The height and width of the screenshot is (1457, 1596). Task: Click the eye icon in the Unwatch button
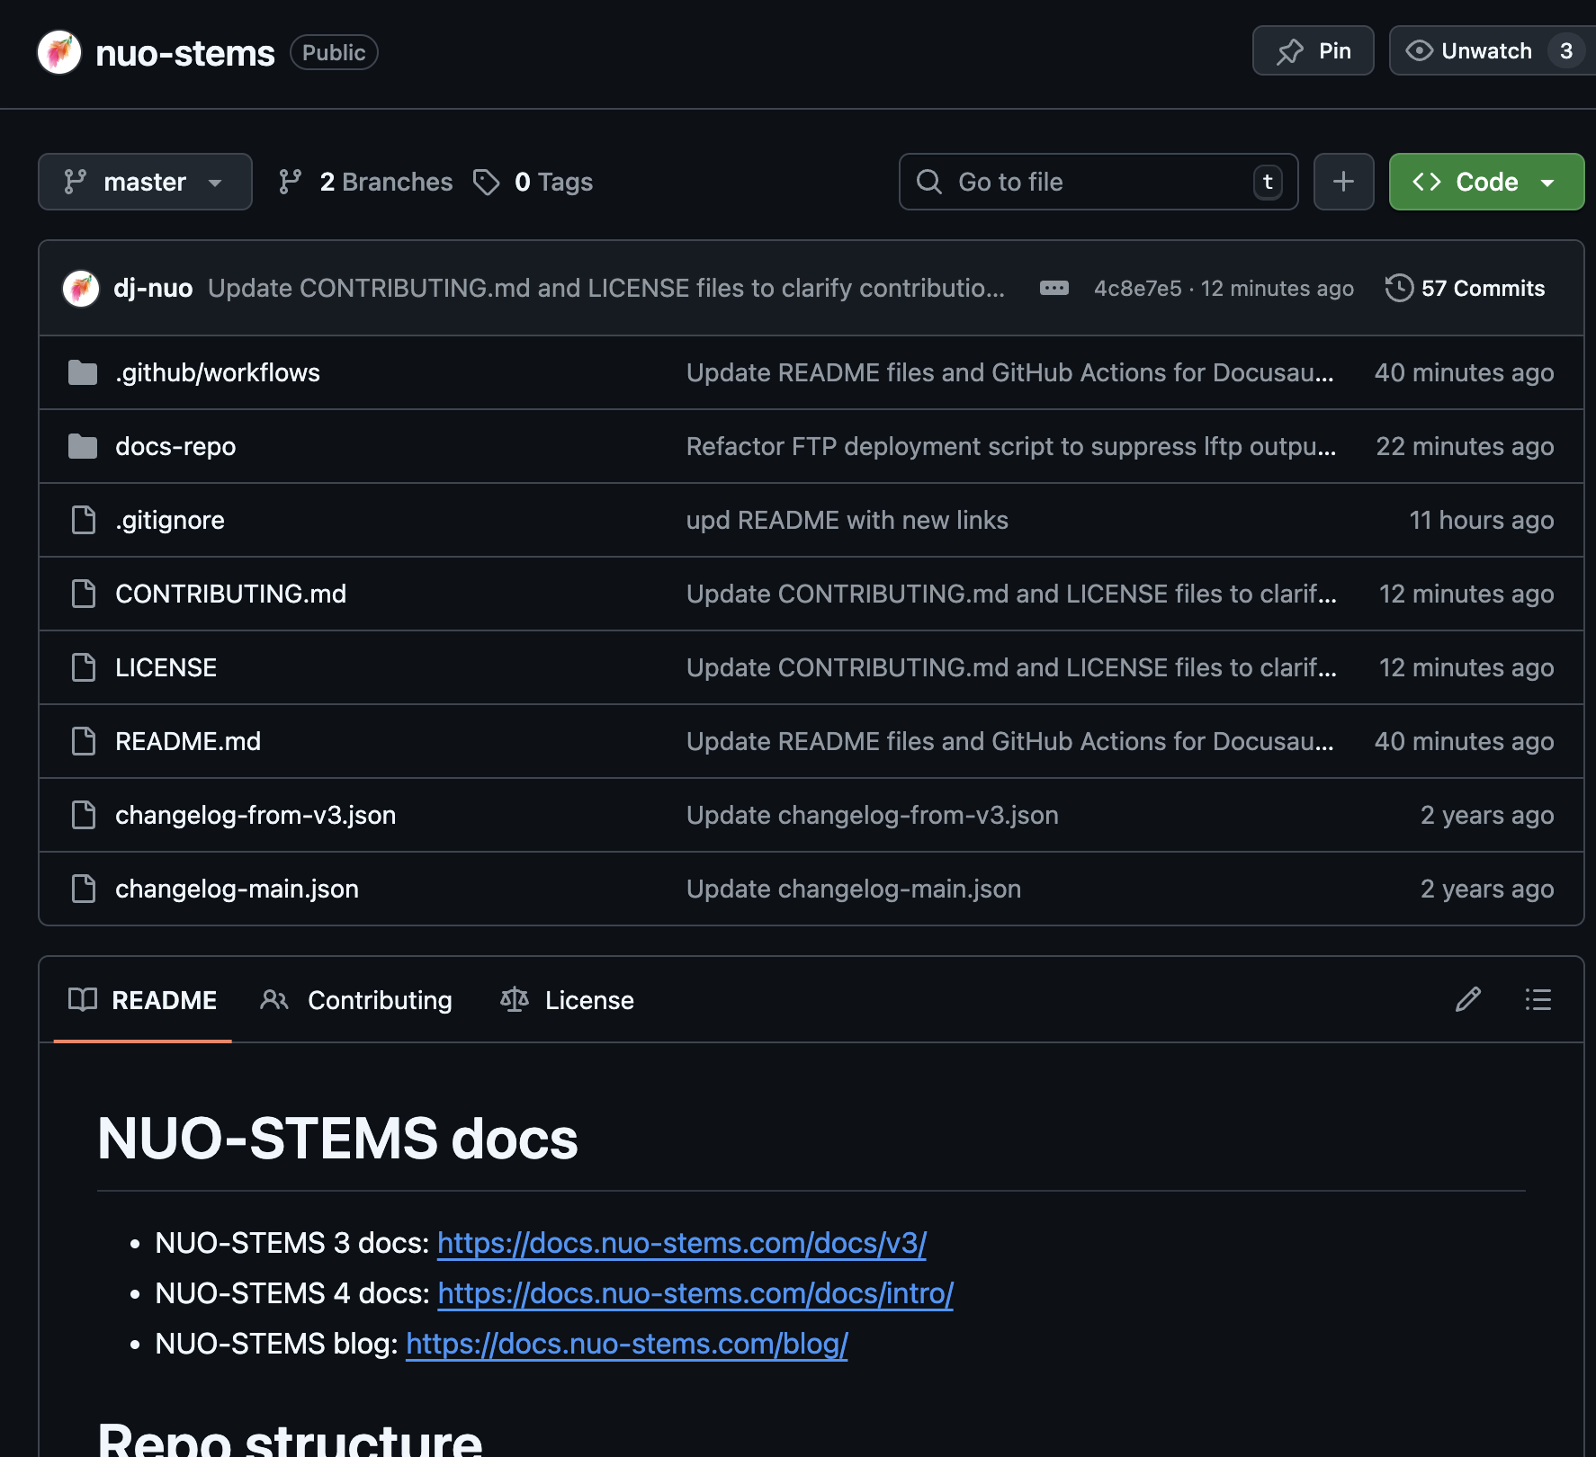tap(1419, 50)
